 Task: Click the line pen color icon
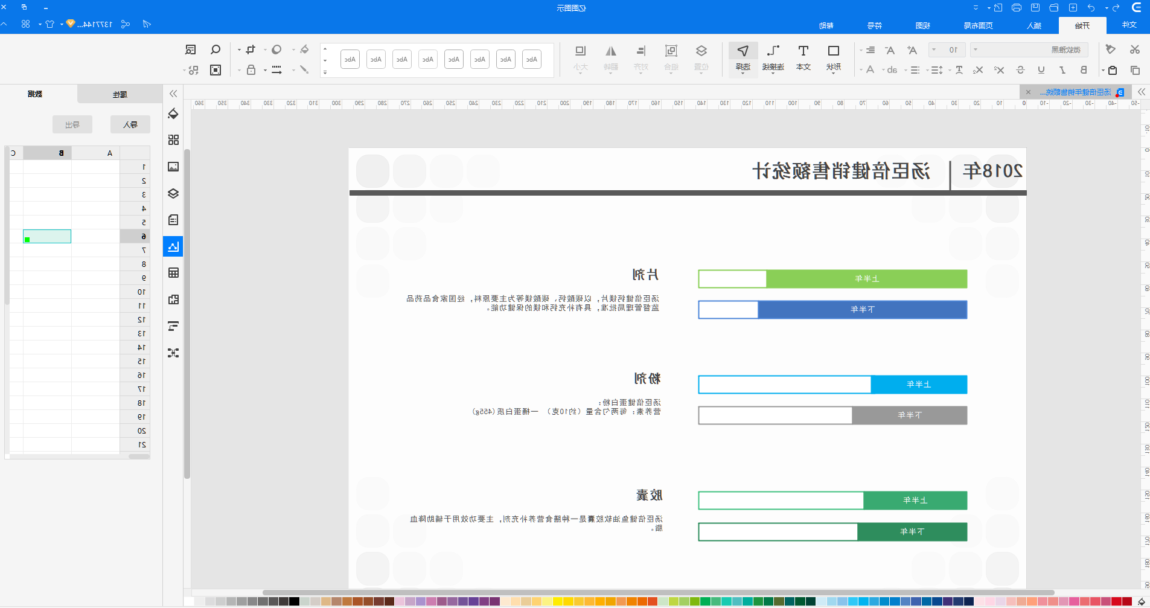(x=304, y=70)
